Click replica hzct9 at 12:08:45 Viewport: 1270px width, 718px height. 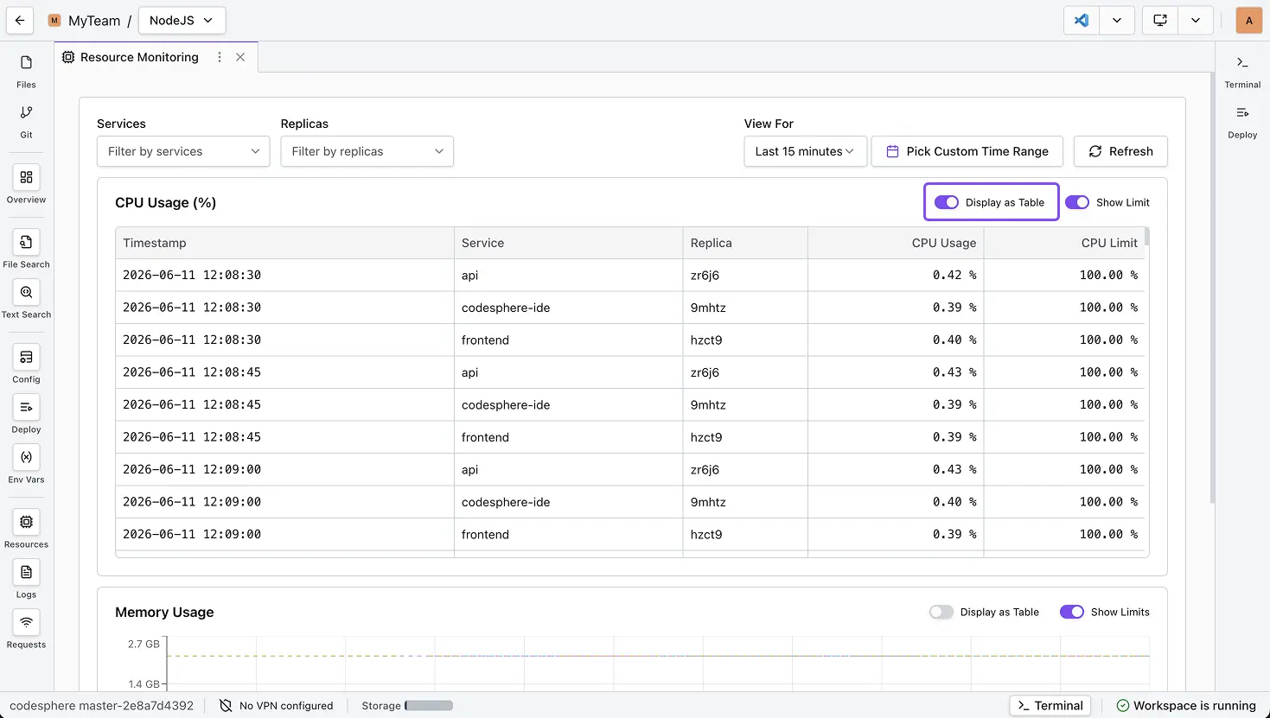(706, 437)
